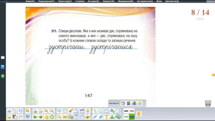Open the Вставка menu

click(x=93, y=1)
